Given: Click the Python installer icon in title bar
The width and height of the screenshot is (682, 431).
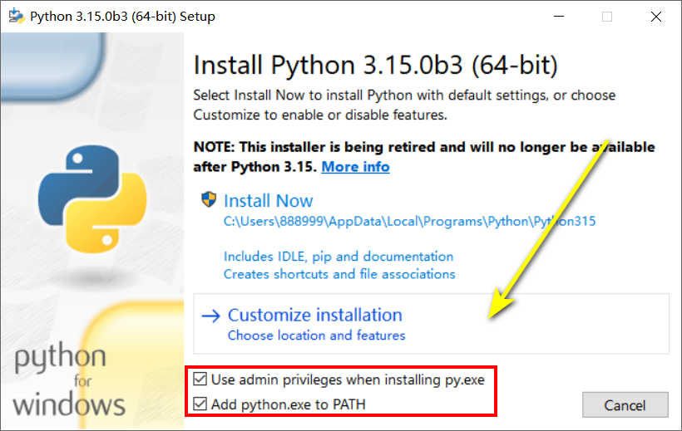Looking at the screenshot, I should [x=17, y=16].
